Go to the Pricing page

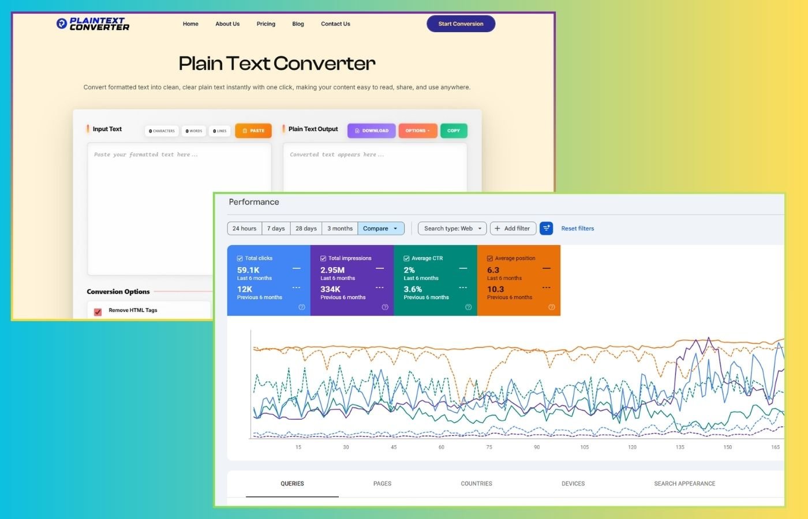266,24
